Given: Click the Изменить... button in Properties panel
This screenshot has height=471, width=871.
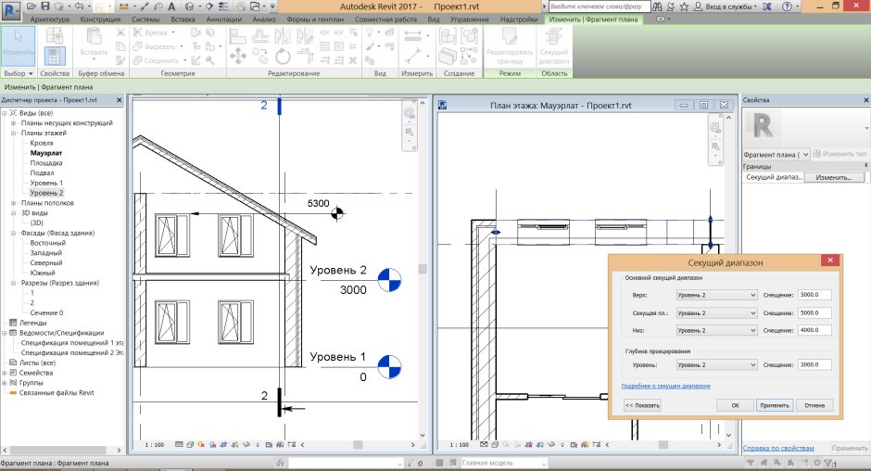Looking at the screenshot, I should (x=834, y=177).
